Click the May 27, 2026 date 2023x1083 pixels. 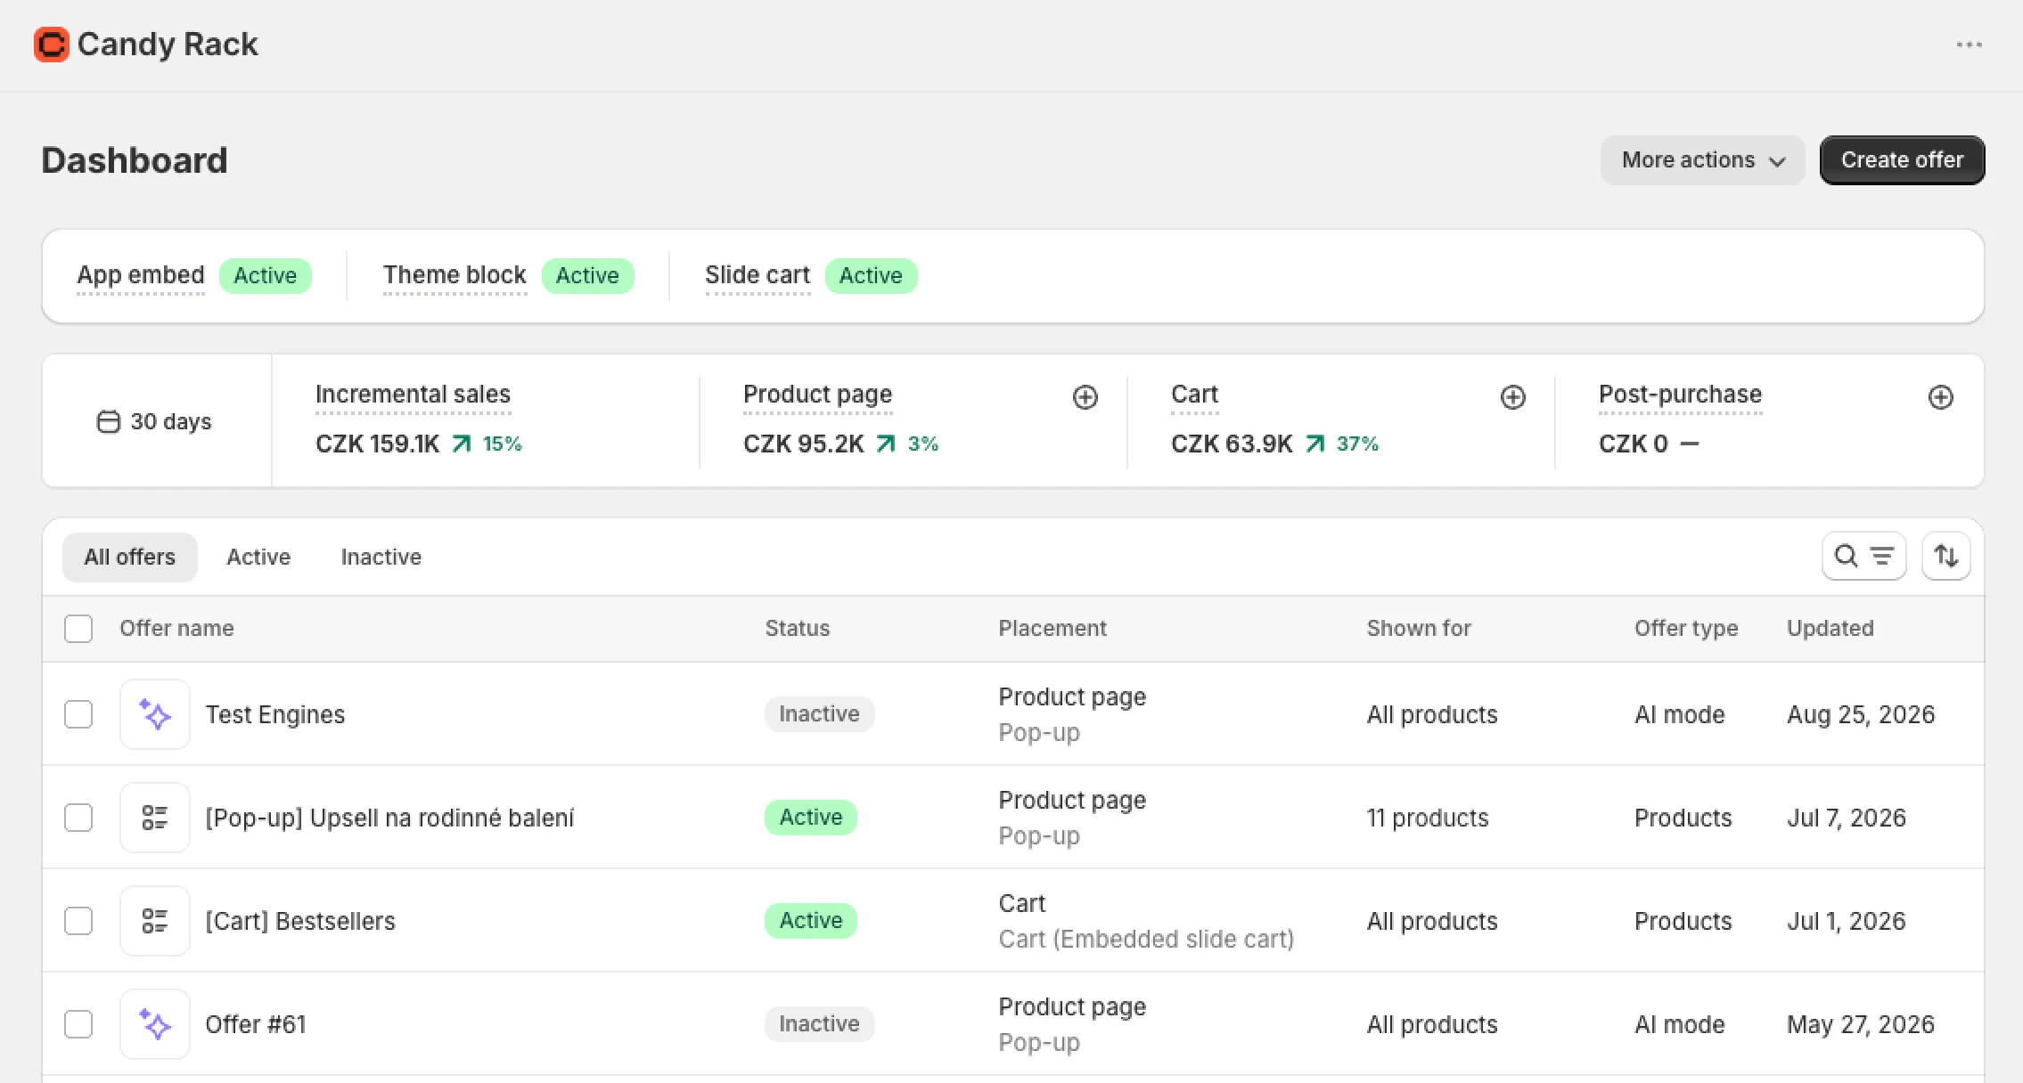click(x=1861, y=1024)
